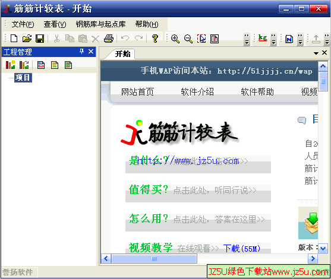The width and height of the screenshot is (331, 279).
Task: Click the 誉扬软件 status bar text
Action: (17, 272)
